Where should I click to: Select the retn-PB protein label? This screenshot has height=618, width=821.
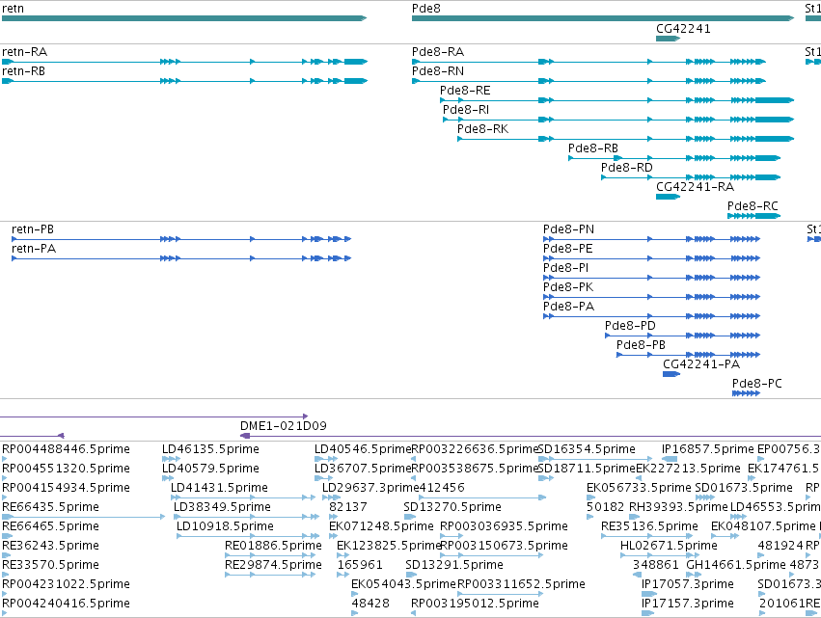33,229
